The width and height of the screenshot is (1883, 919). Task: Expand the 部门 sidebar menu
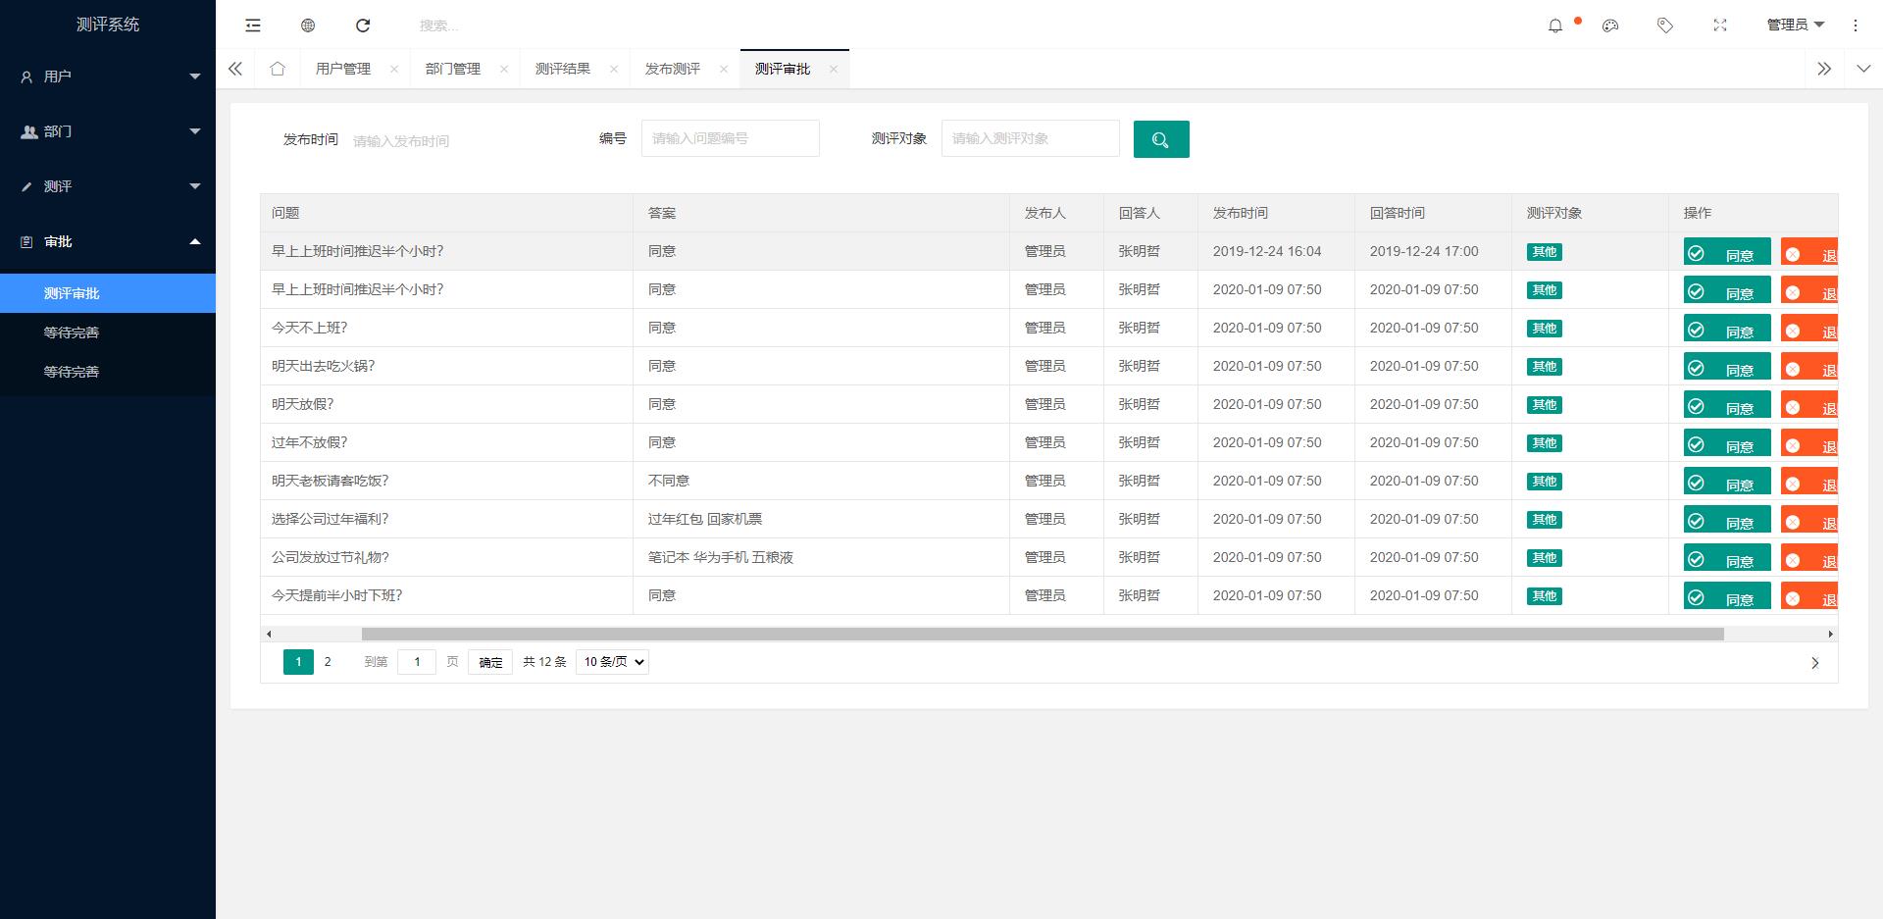pyautogui.click(x=108, y=131)
